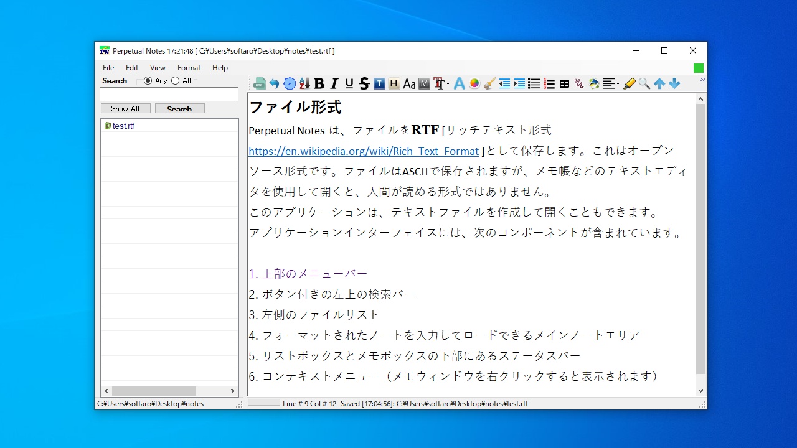Open the Wikipedia Rich_Text_Format link
Viewport: 797px width, 448px height.
point(364,151)
